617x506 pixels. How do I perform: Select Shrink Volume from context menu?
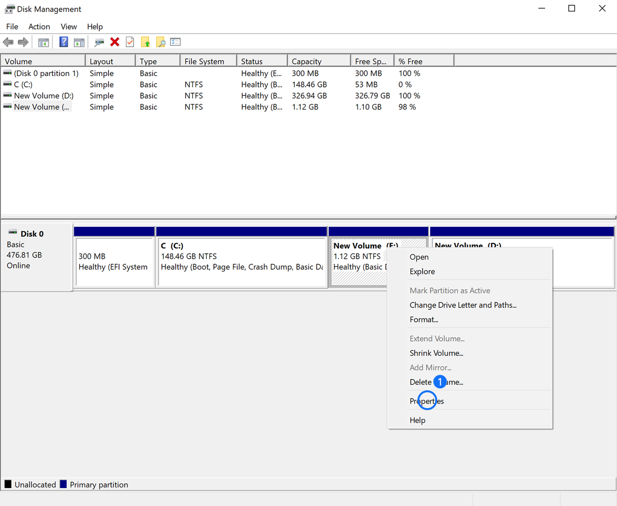(436, 353)
